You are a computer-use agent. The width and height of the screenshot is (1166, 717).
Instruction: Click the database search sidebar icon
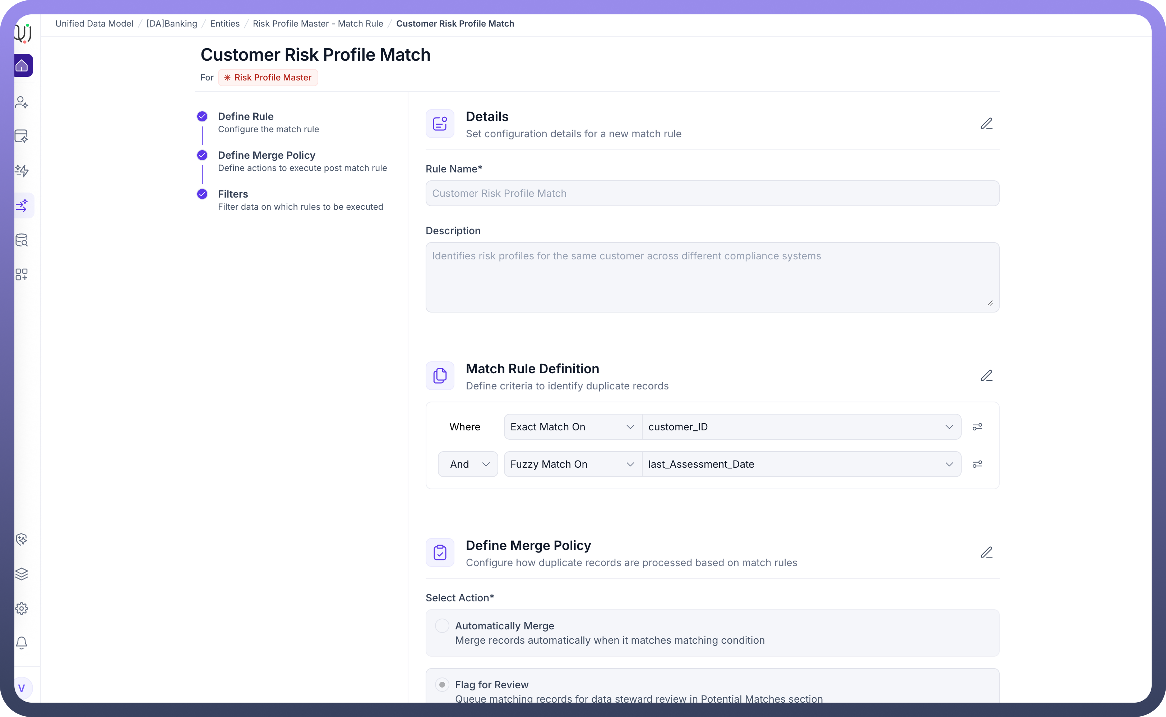22,240
